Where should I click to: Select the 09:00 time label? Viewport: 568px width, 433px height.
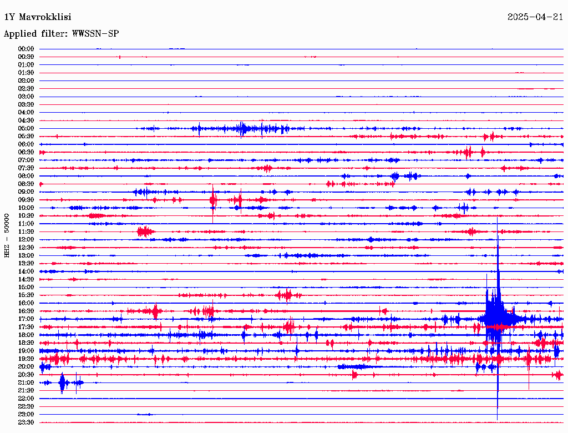26,192
